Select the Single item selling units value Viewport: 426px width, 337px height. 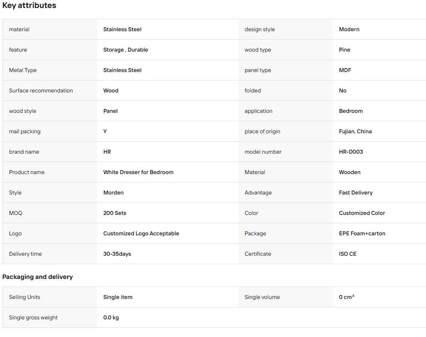coord(118,297)
